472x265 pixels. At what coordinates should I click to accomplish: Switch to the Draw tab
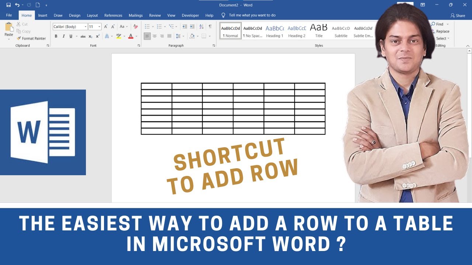(x=58, y=15)
